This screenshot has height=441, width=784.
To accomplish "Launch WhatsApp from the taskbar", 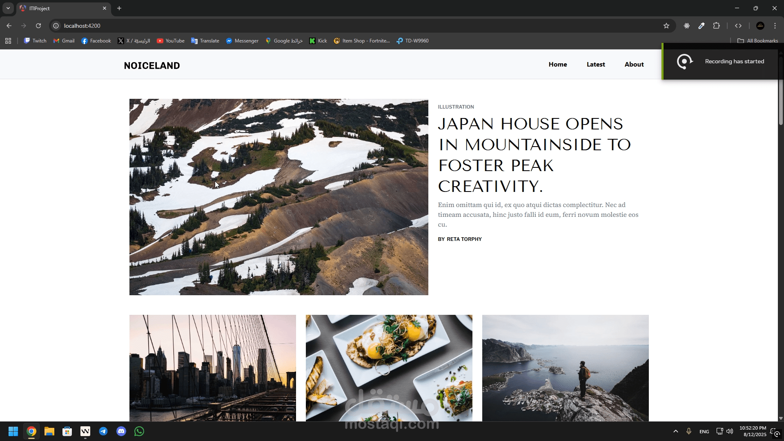I will point(139,431).
